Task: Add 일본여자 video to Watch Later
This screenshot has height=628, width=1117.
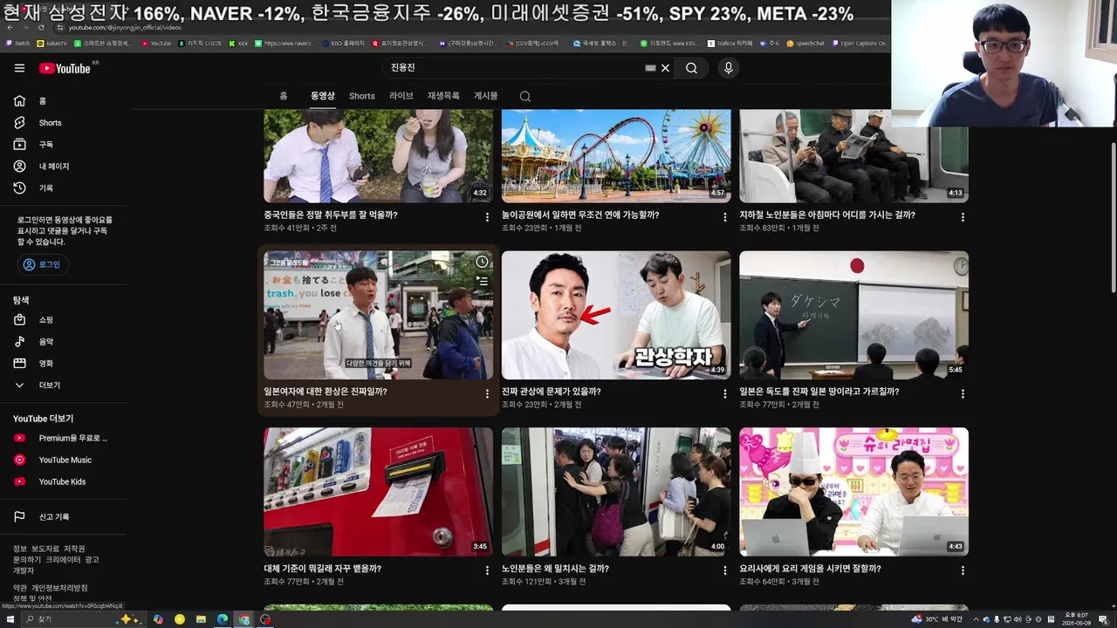Action: point(482,262)
